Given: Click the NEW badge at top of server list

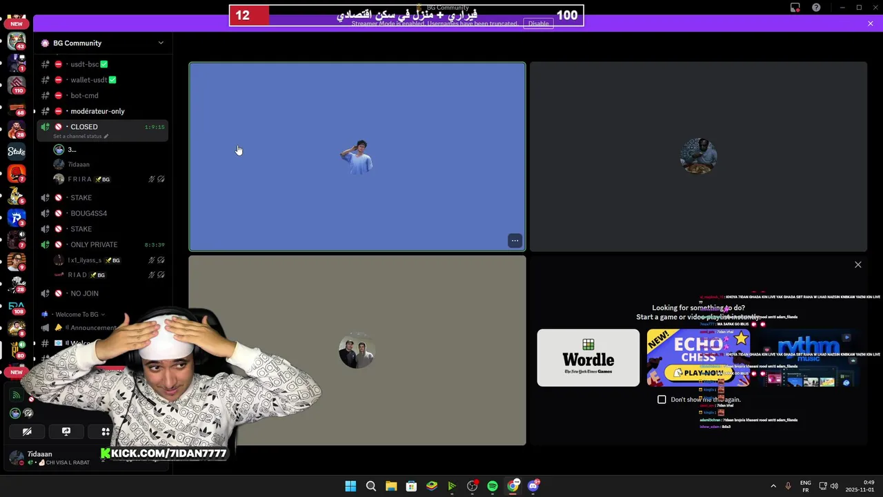Looking at the screenshot, I should point(17,23).
